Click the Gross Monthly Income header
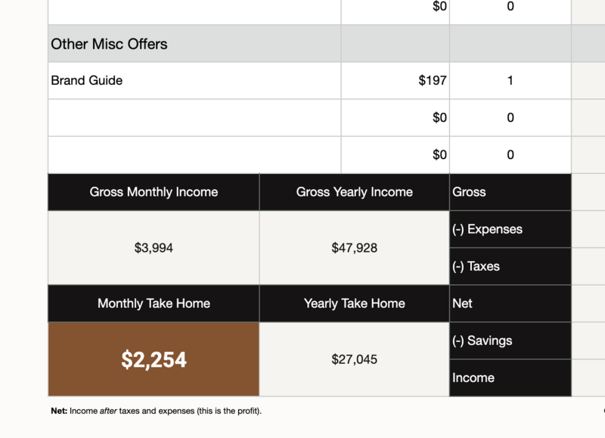The image size is (605, 438). (x=154, y=192)
